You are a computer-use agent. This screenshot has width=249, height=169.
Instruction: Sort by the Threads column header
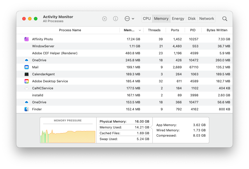(x=154, y=30)
